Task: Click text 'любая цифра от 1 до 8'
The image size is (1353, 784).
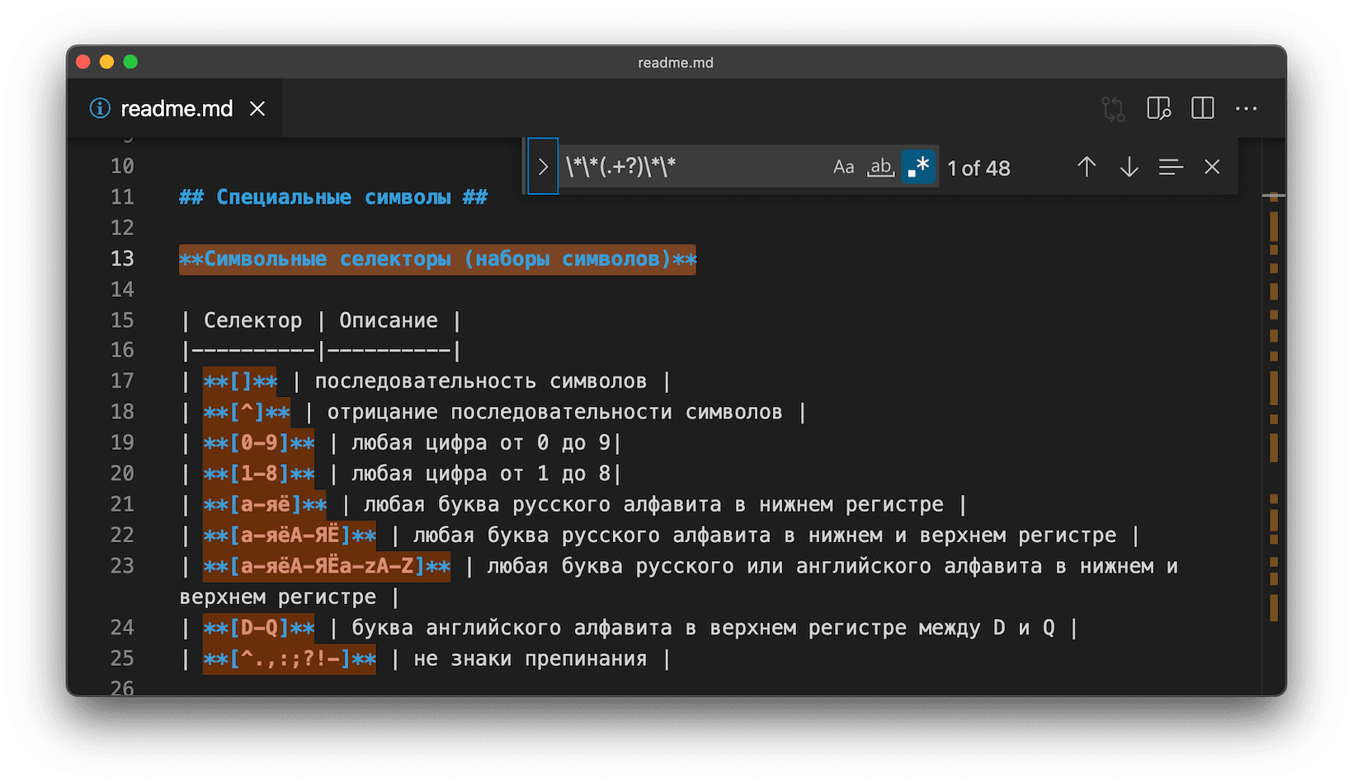Action: point(481,474)
